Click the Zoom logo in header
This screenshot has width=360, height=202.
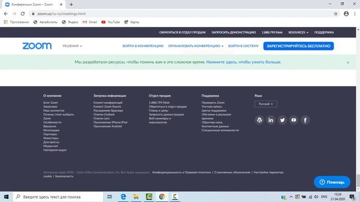coord(37,46)
